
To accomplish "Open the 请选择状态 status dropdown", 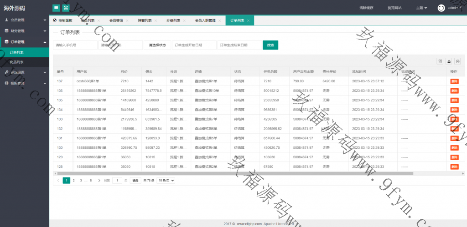I will pos(157,45).
